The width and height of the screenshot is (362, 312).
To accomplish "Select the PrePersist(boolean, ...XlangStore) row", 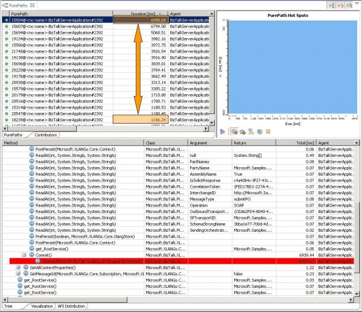I will 178,237.
